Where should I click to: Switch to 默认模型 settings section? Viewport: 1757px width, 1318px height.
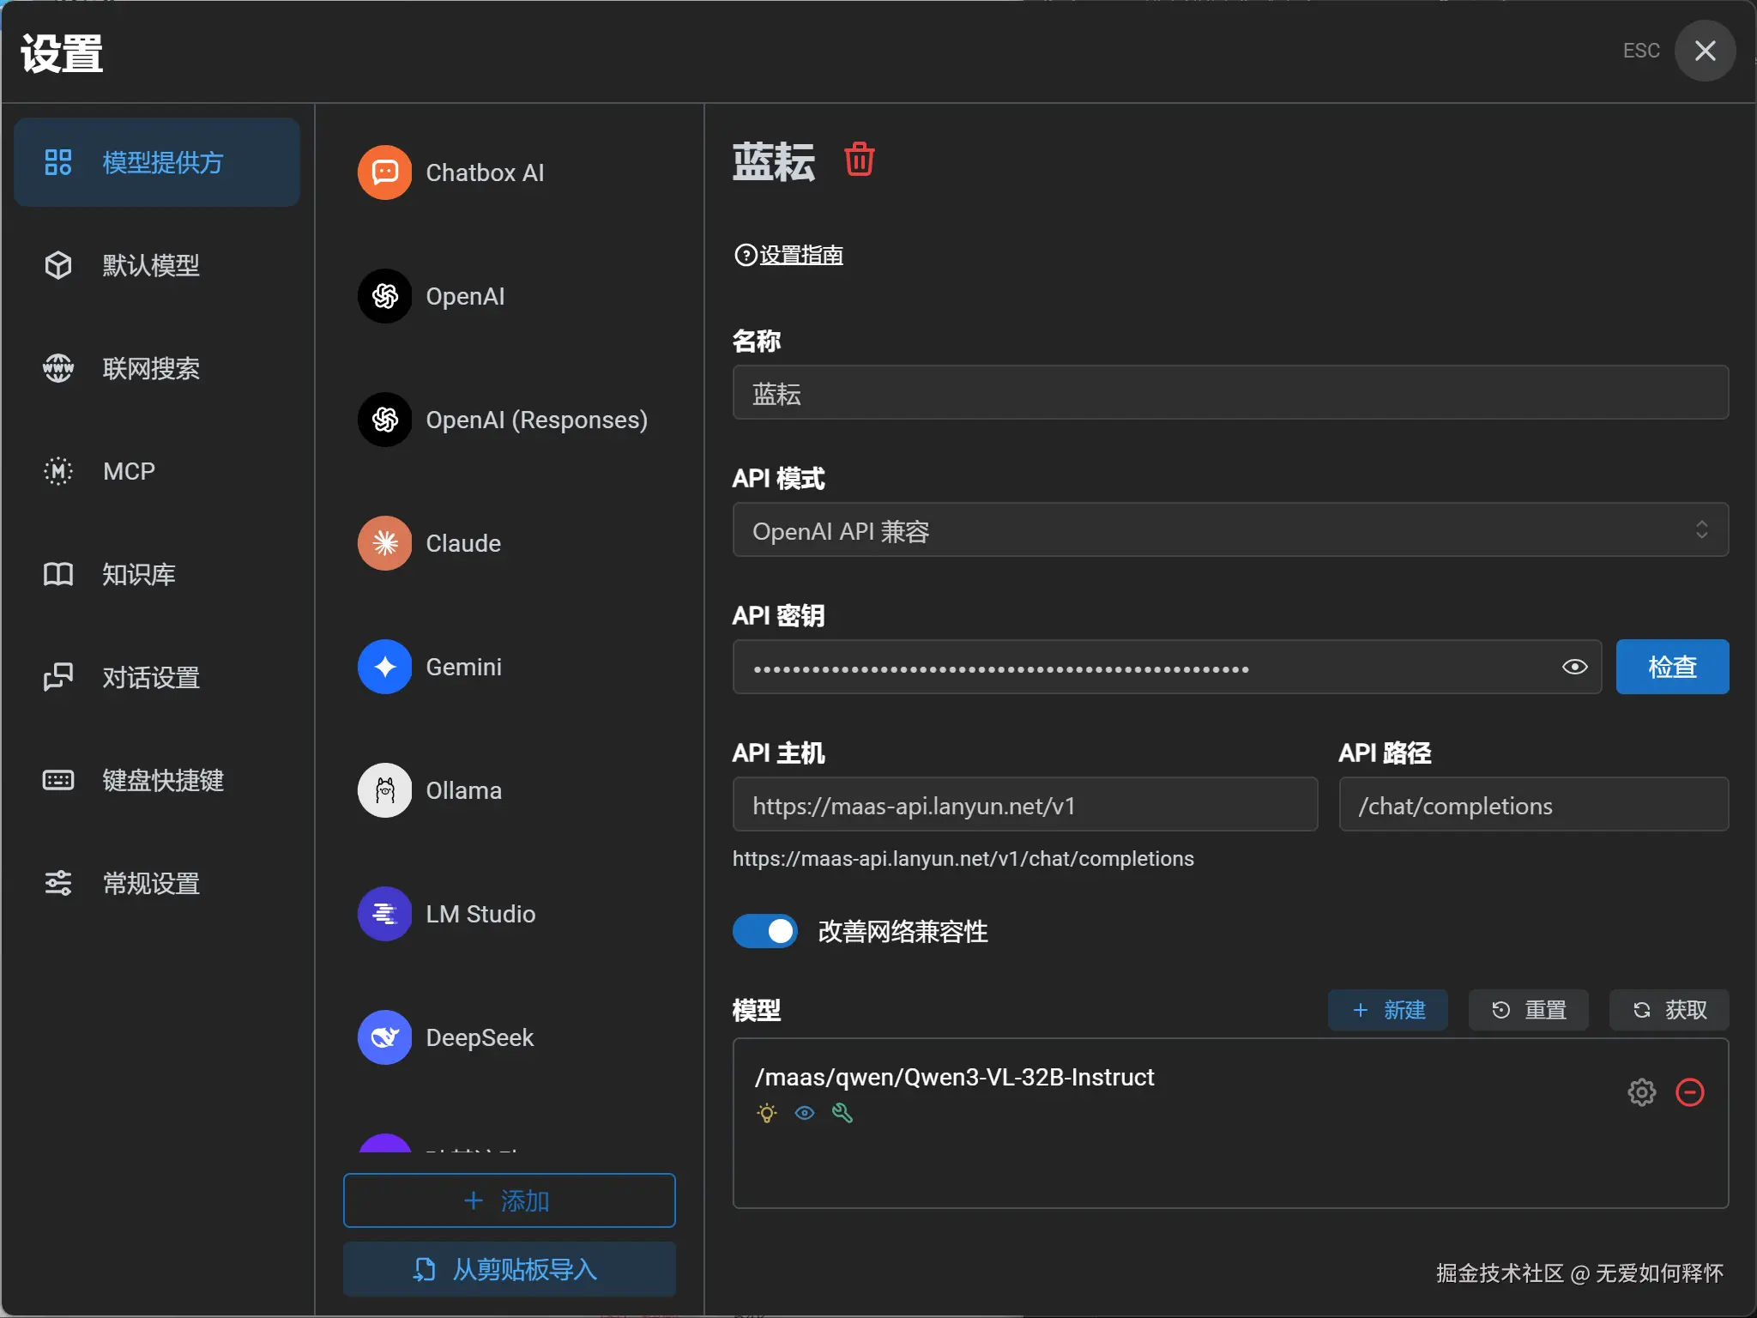151,265
